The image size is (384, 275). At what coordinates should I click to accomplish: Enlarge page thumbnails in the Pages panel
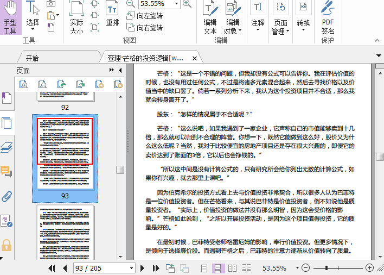(23, 84)
